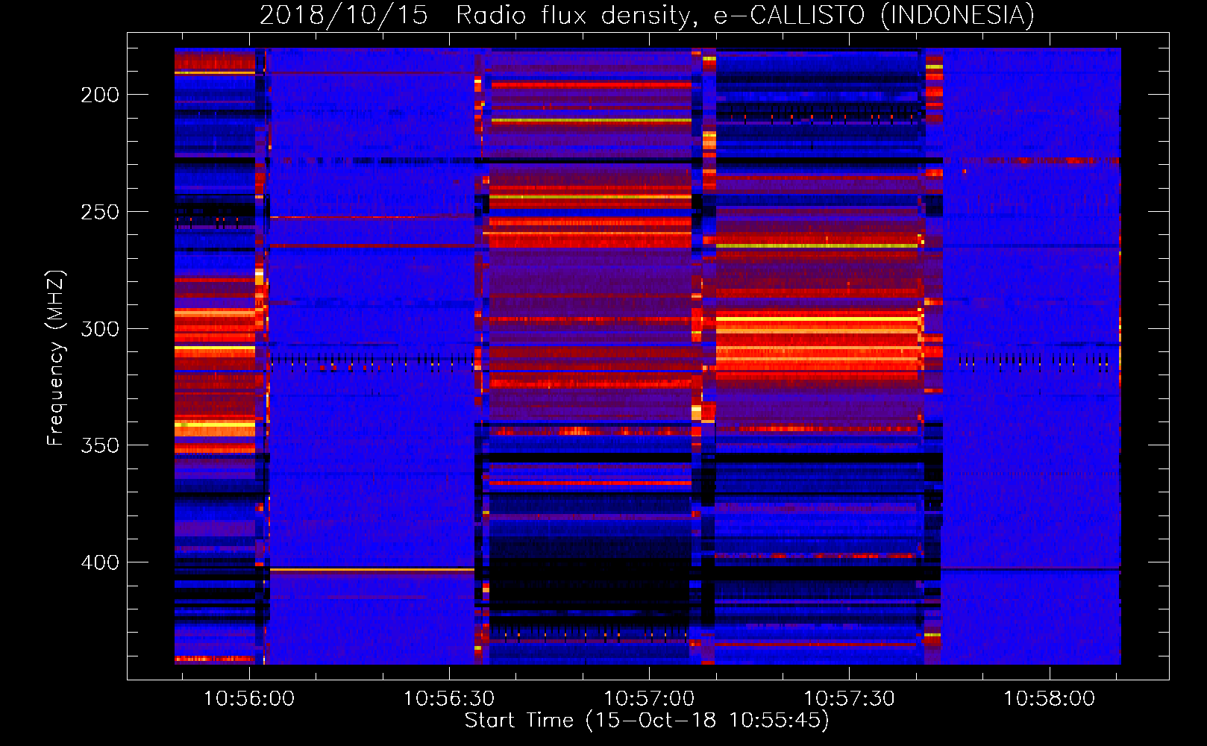Click the 10:56:30 time tick label
Viewport: 1207px width, 746px height.
point(449,699)
